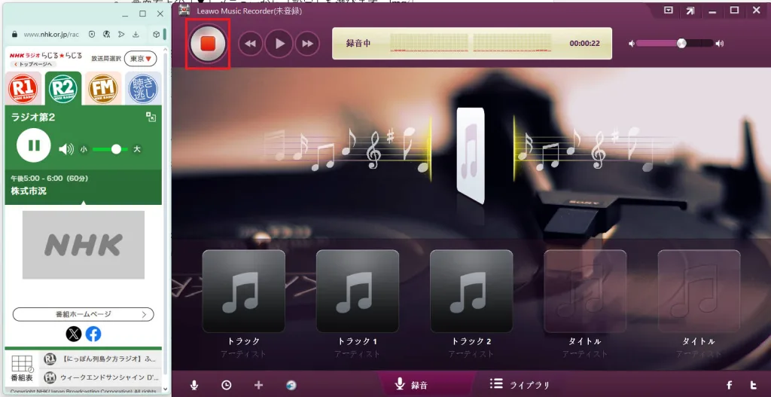The height and width of the screenshot is (397, 771).
Task: Click the padlock site info icon
Action: [x=14, y=35]
